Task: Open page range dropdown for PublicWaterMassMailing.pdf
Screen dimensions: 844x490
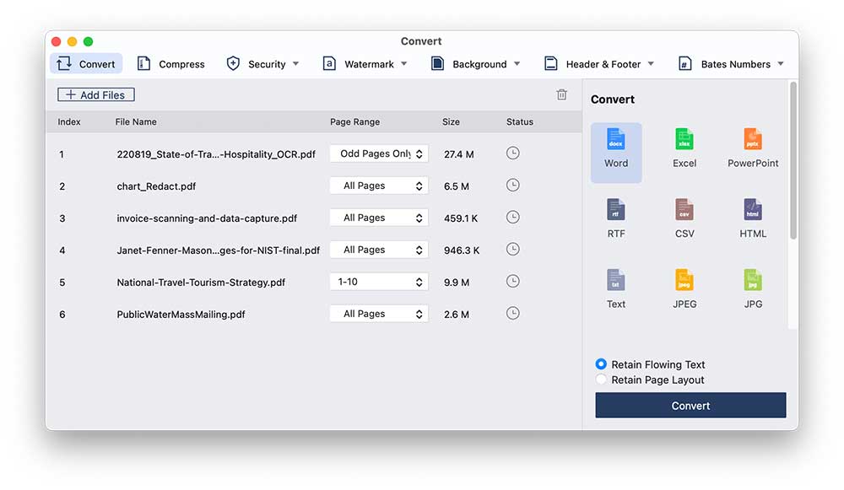Action: (x=379, y=314)
